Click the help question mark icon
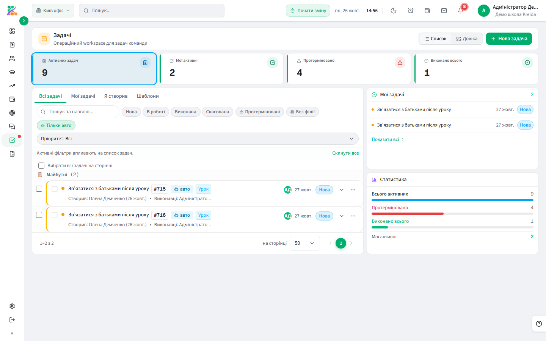This screenshot has height=341, width=546. (x=539, y=324)
